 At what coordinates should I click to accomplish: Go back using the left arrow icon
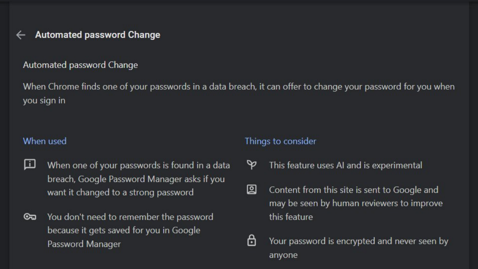click(21, 35)
